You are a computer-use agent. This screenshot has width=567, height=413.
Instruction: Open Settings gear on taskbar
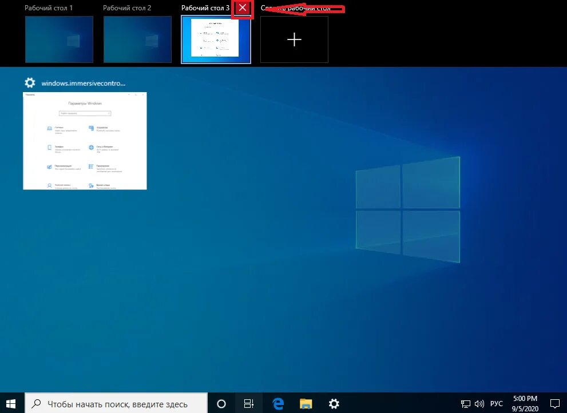[x=334, y=404]
